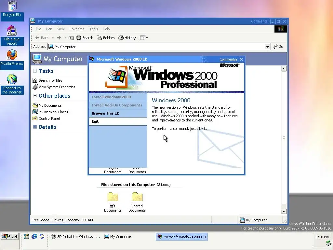Click Search in the My Computer toolbar
The image size is (333, 250).
point(85,38)
